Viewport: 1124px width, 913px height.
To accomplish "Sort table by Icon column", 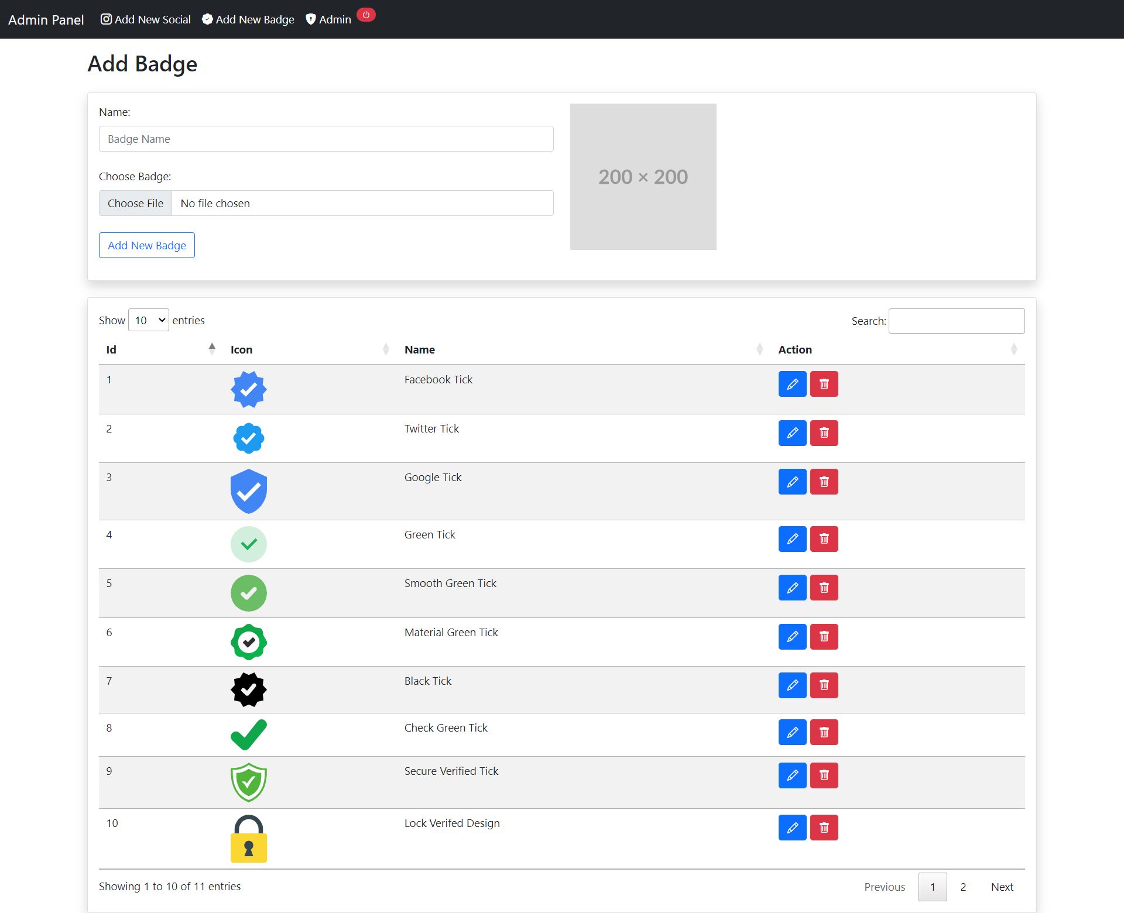I will point(309,349).
